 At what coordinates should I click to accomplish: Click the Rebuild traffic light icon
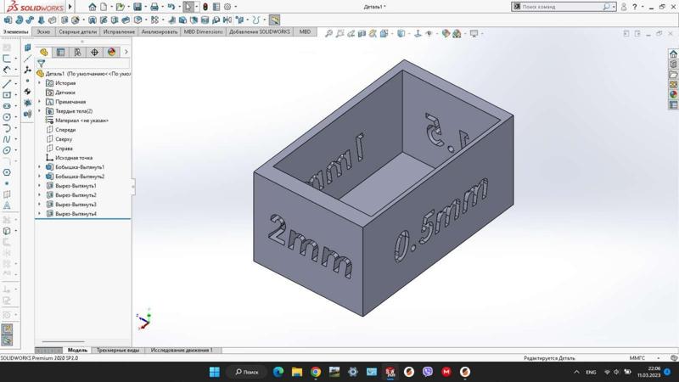tap(205, 7)
